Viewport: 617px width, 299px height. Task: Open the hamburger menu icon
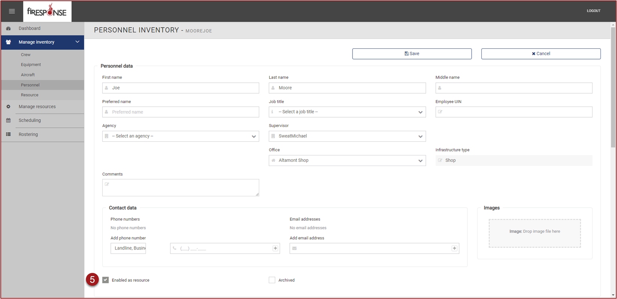[x=12, y=11]
